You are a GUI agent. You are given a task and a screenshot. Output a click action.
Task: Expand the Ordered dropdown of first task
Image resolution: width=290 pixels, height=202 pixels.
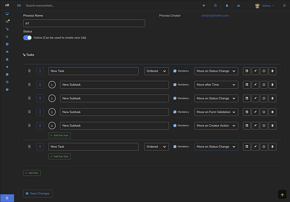(x=156, y=71)
